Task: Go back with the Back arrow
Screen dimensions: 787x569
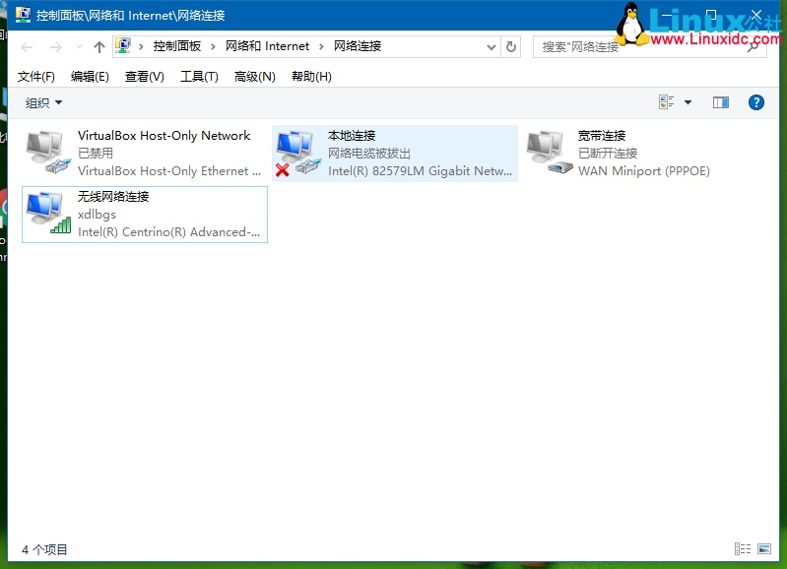Action: [28, 47]
